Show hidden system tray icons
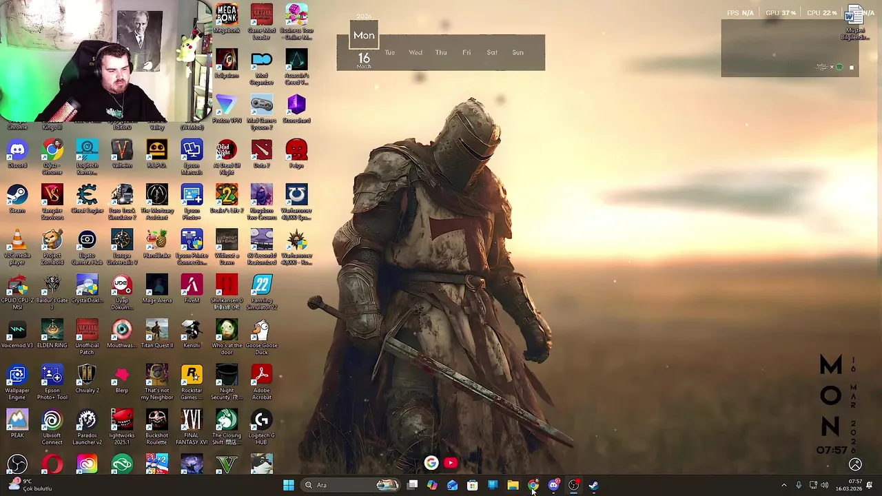Viewport: 882px width, 496px height. pyautogui.click(x=783, y=485)
